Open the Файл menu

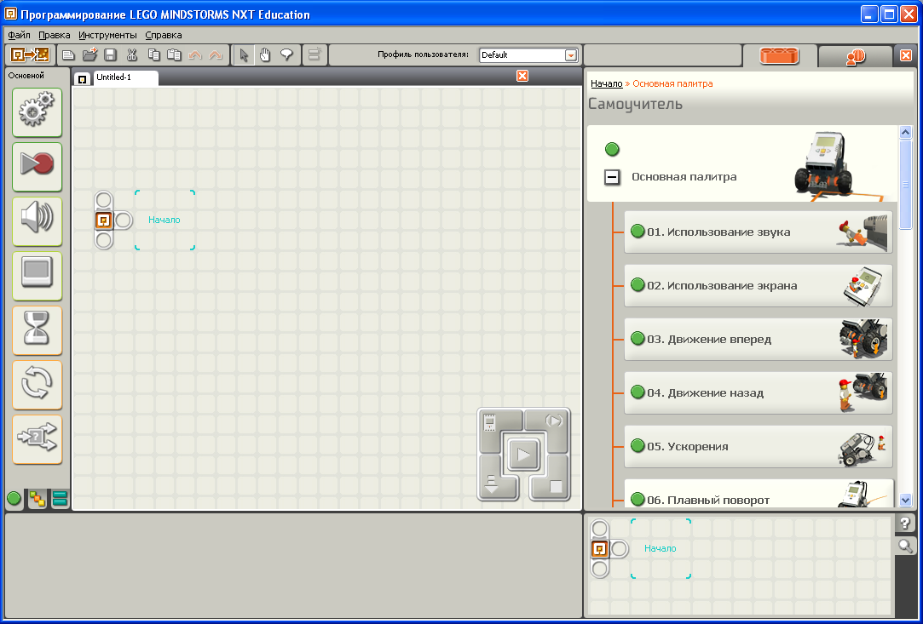pos(20,35)
